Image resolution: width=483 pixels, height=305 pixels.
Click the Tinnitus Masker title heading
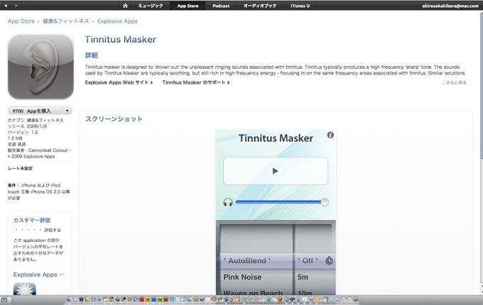[x=121, y=39]
